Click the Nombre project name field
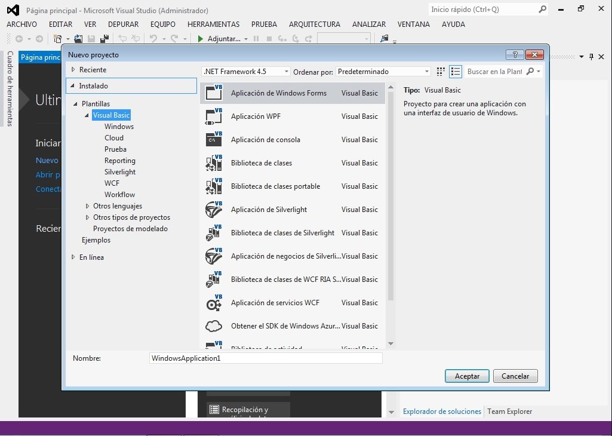 [x=266, y=358]
